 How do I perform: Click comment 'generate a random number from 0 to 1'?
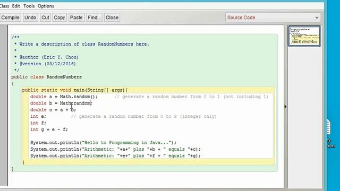point(191,97)
